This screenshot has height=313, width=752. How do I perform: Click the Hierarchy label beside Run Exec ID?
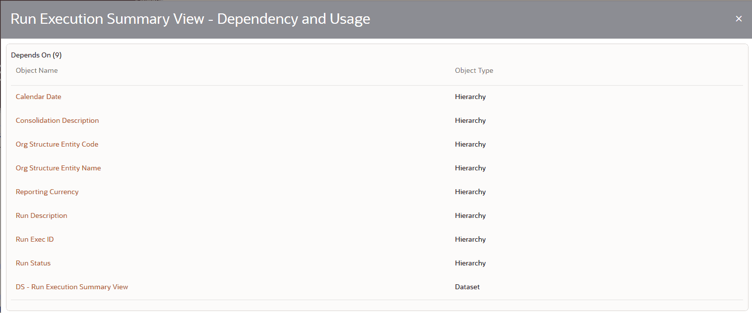470,239
